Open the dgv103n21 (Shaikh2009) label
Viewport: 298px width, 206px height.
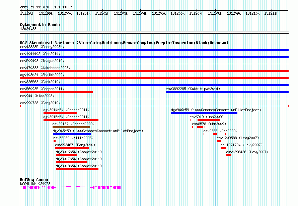[42, 75]
